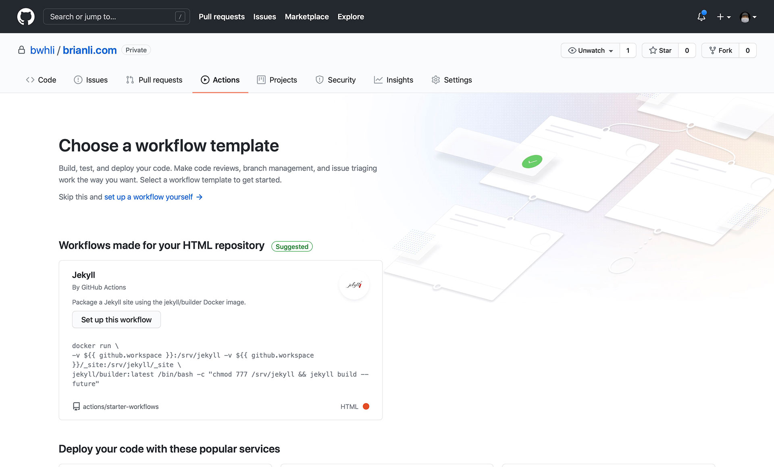Click 'Deploy your code with these popular services'
The width and height of the screenshot is (774, 467).
[169, 449]
